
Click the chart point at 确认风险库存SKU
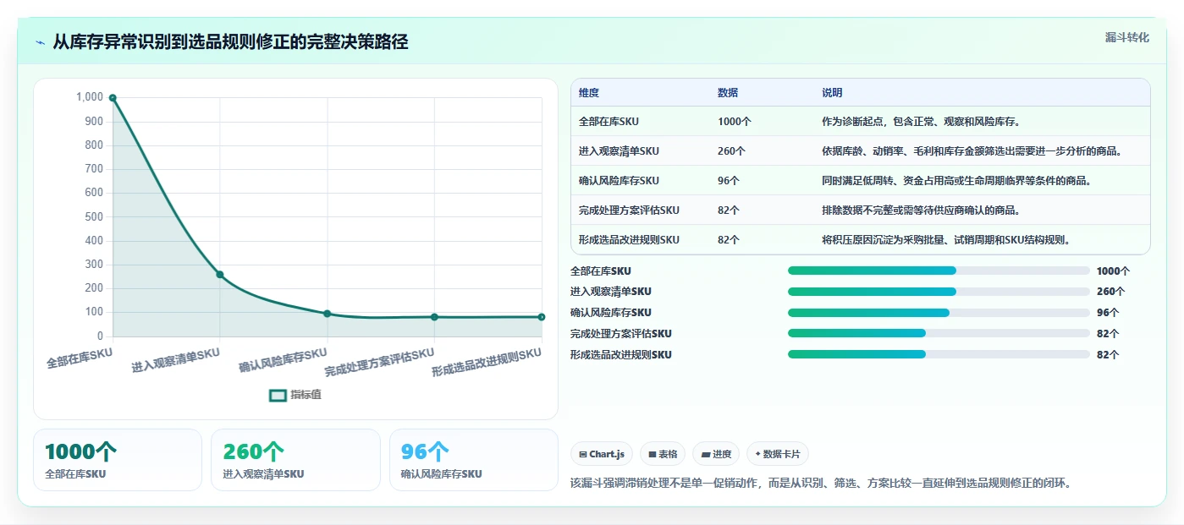point(328,314)
